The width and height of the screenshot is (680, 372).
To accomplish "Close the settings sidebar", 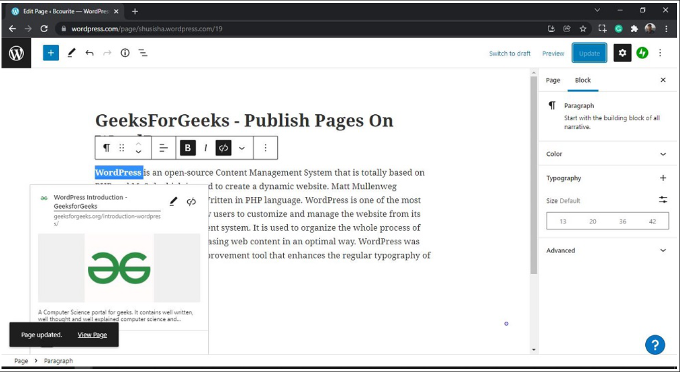I will (663, 80).
